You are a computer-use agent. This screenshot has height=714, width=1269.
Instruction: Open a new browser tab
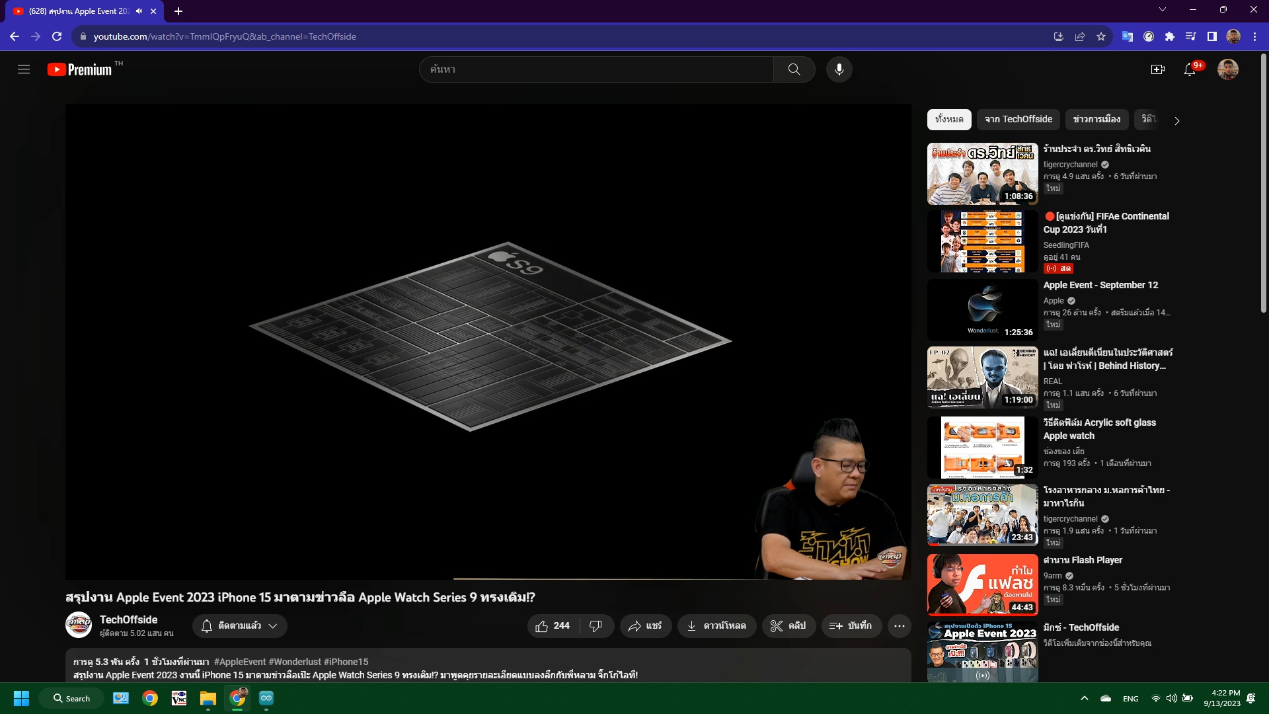coord(178,11)
